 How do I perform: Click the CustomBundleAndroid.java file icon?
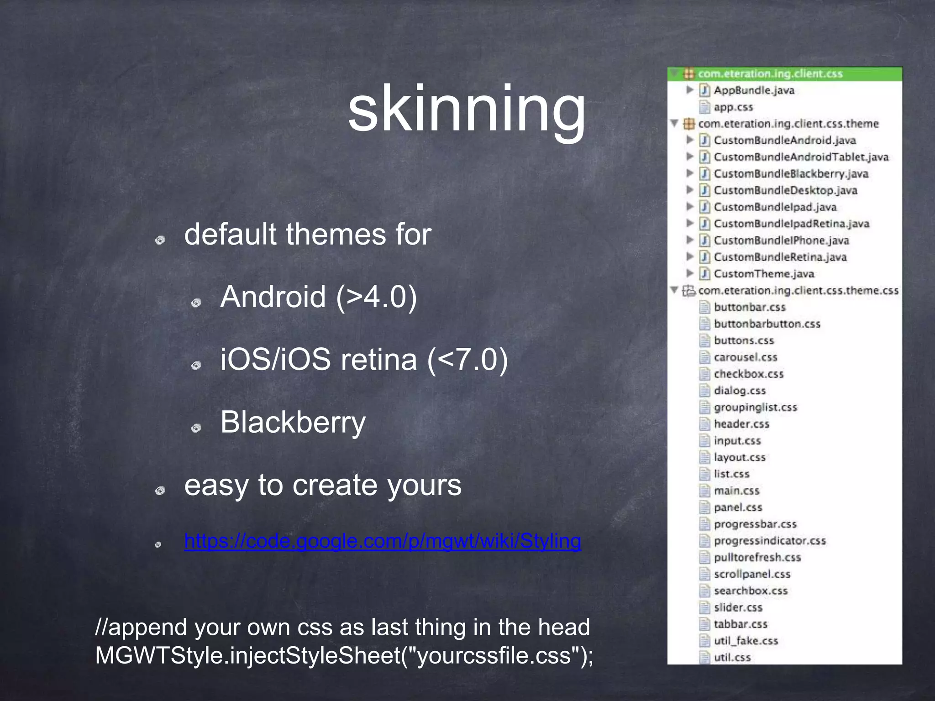[x=705, y=140]
